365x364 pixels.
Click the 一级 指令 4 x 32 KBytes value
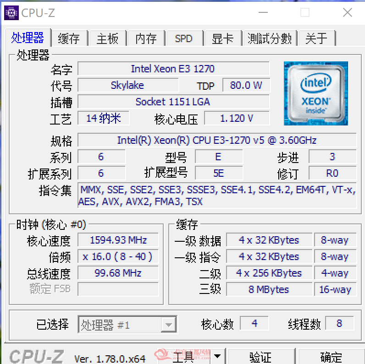(269, 256)
